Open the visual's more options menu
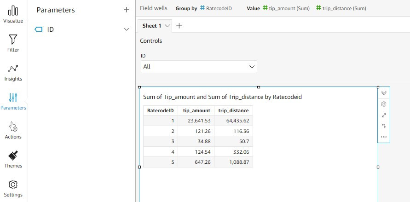Viewport: 410px width, 202px height. click(384, 137)
